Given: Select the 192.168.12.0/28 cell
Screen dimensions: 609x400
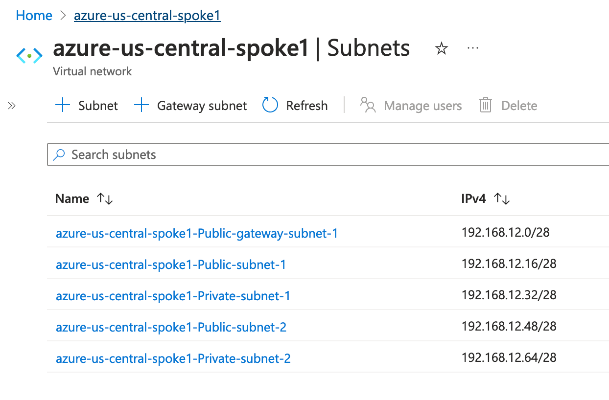Looking at the screenshot, I should point(505,232).
